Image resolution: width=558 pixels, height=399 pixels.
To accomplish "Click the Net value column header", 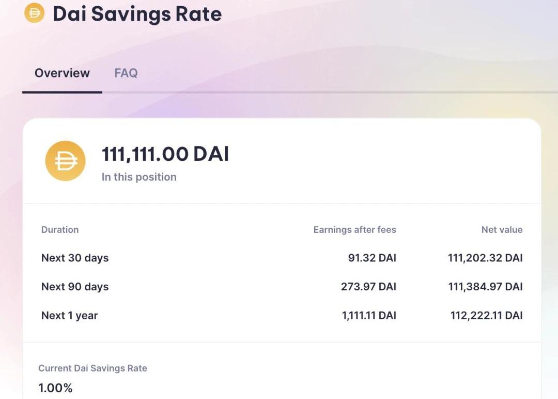I will (x=502, y=230).
